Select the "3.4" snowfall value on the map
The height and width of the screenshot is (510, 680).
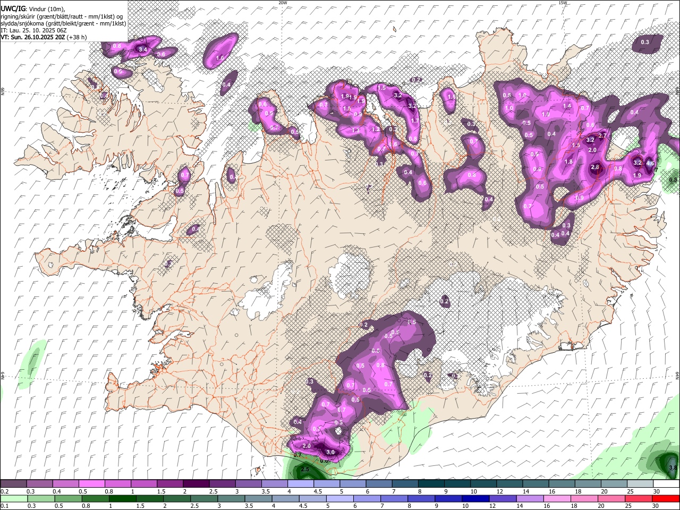pyautogui.click(x=142, y=49)
